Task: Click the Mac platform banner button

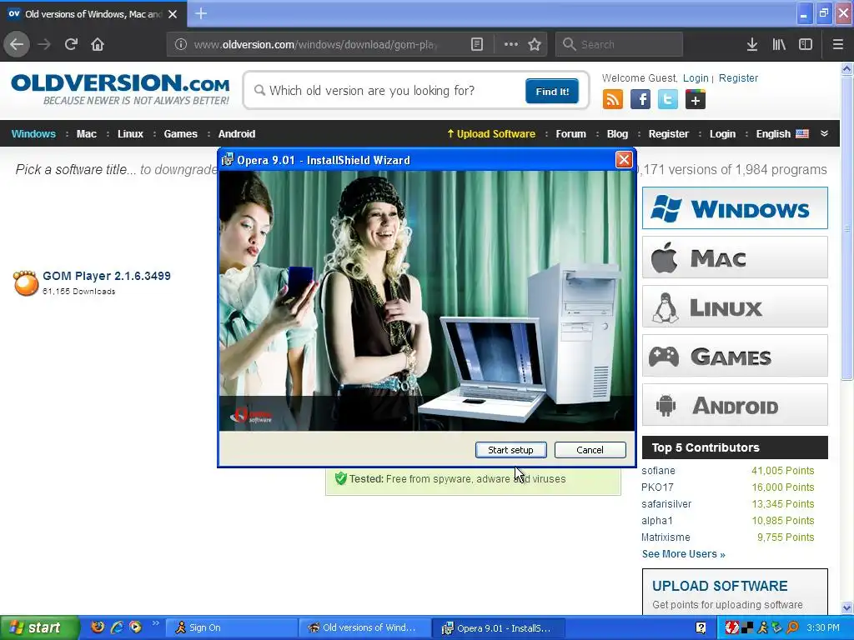Action: point(735,257)
